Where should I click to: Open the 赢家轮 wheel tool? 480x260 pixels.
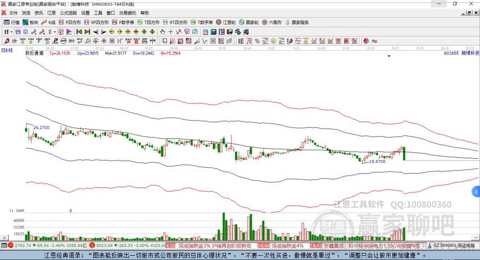(249, 23)
